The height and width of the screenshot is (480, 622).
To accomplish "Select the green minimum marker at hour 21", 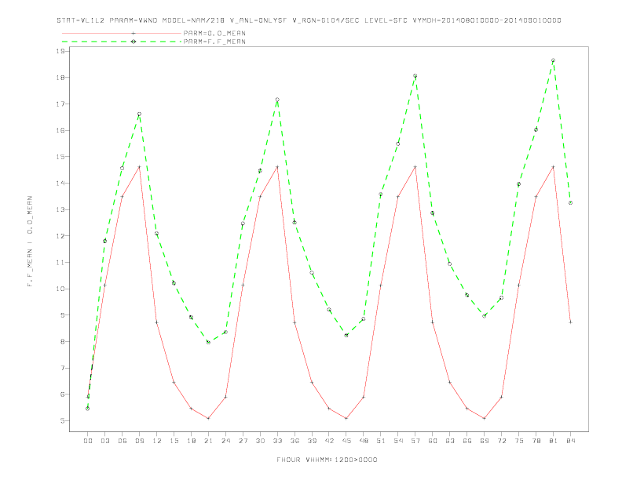I will [x=208, y=342].
